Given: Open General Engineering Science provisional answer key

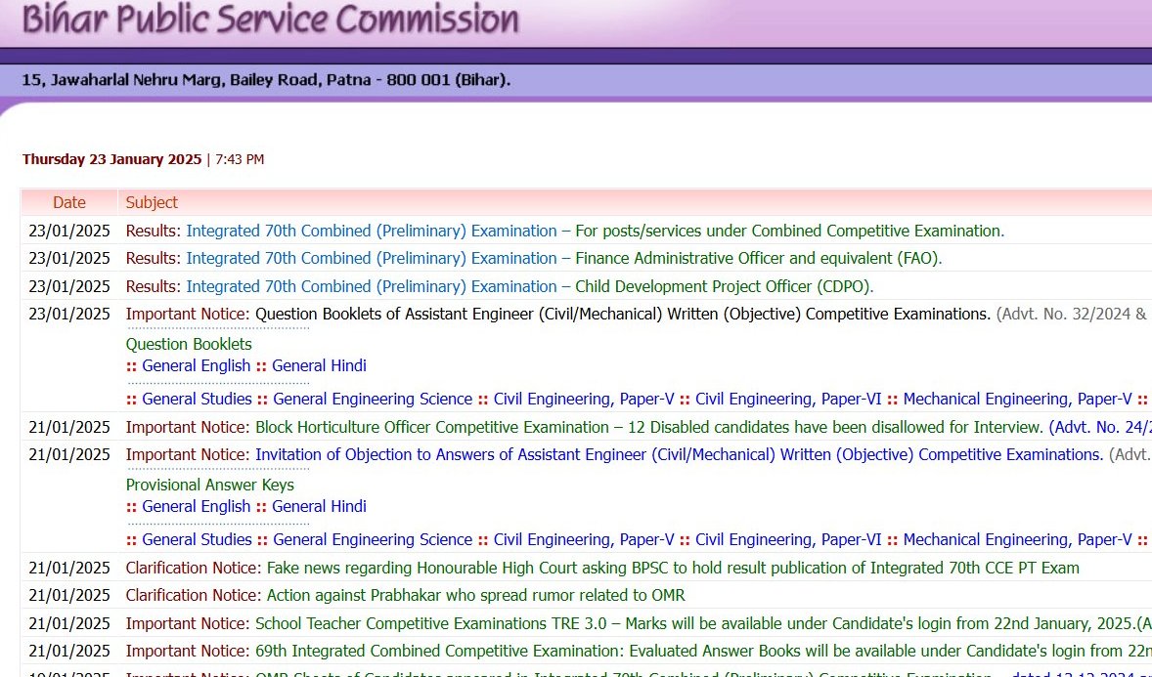Looking at the screenshot, I should [373, 539].
